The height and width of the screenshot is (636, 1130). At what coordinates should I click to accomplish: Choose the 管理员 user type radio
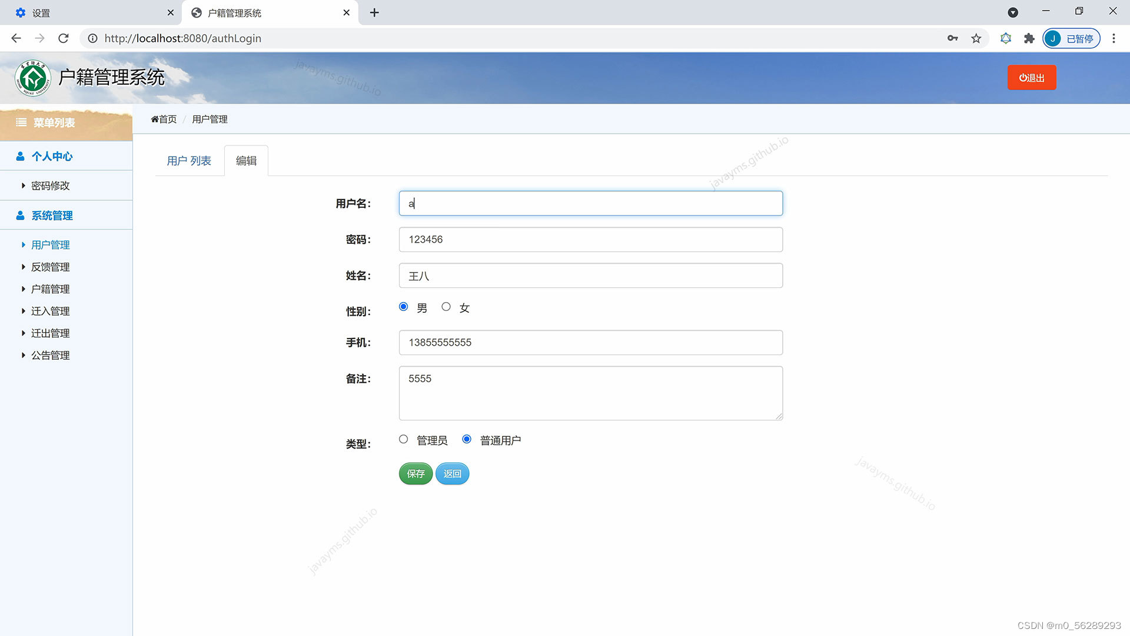403,439
